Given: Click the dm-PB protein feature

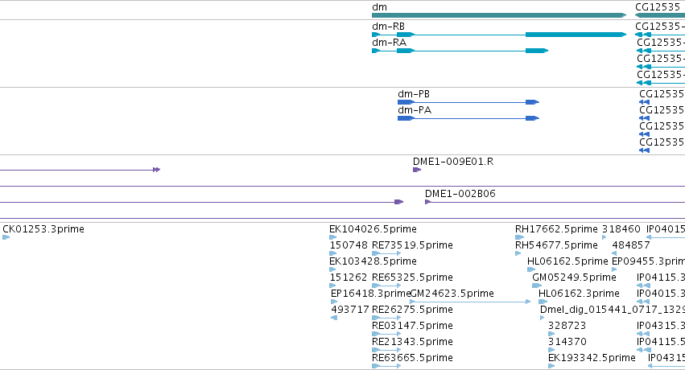Looking at the screenshot, I should click(x=468, y=102).
